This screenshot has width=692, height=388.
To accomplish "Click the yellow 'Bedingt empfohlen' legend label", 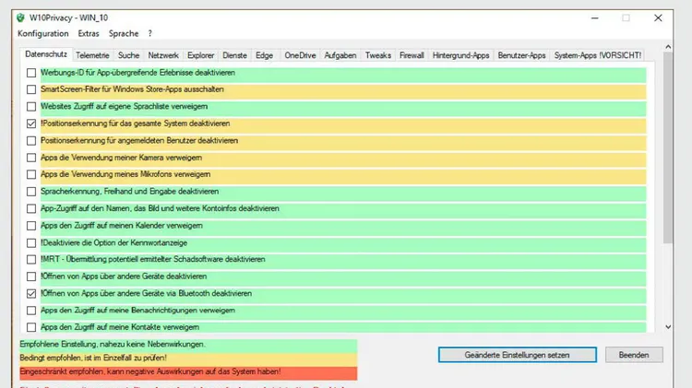I will (x=188, y=358).
